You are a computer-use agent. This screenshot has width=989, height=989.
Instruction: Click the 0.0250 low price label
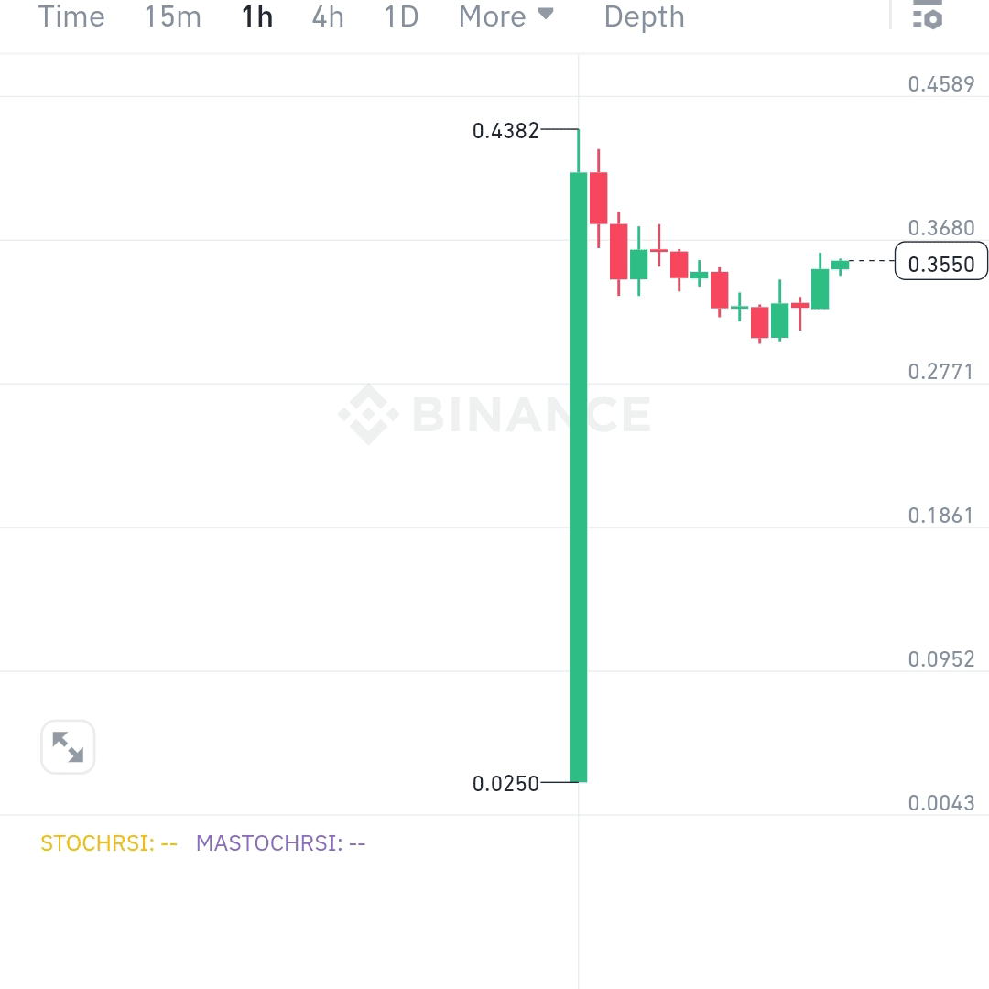507,784
